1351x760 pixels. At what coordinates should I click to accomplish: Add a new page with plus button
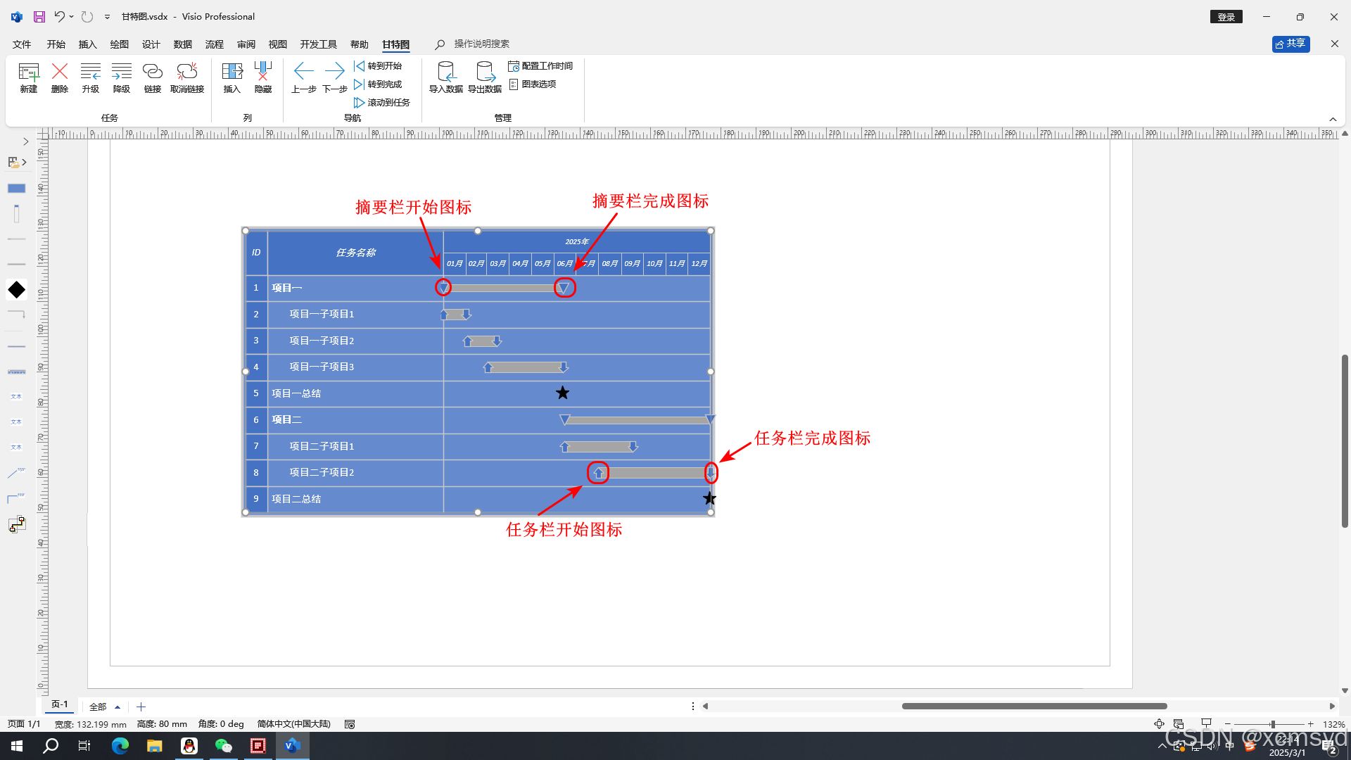pyautogui.click(x=141, y=707)
